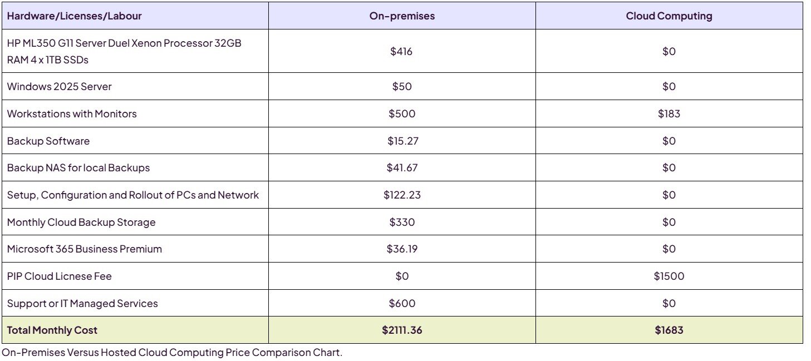The height and width of the screenshot is (361, 811).
Task: Select the Setup, Configuration and Rollout label
Action: (133, 195)
